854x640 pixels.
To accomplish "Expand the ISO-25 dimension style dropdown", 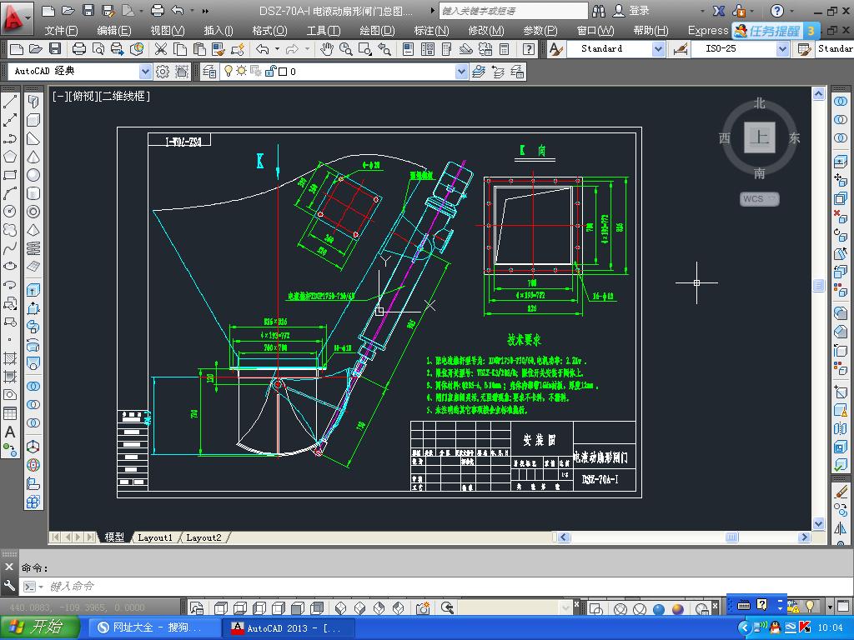I will point(781,49).
